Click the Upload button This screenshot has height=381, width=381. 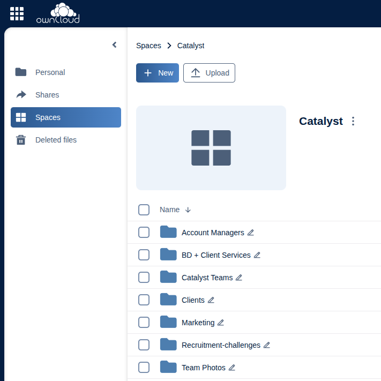point(209,73)
